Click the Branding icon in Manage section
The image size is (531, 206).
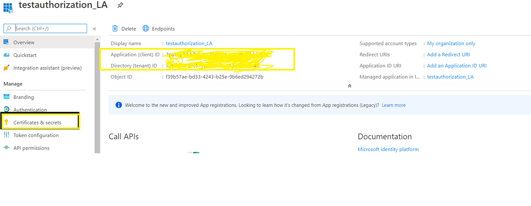pyautogui.click(x=6, y=97)
